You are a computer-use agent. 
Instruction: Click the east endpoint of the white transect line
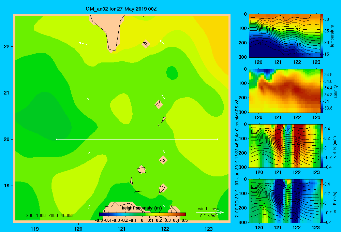tap(218, 139)
